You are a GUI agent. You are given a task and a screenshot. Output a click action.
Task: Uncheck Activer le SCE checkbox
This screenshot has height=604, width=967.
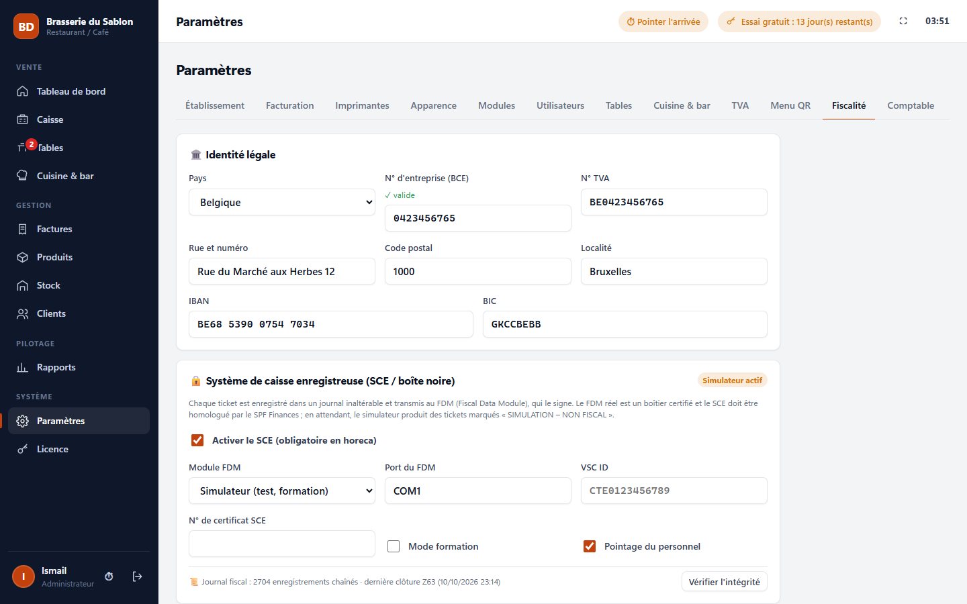[197, 440]
